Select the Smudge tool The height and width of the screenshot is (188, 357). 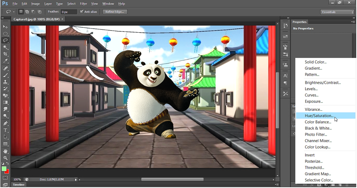(5, 109)
